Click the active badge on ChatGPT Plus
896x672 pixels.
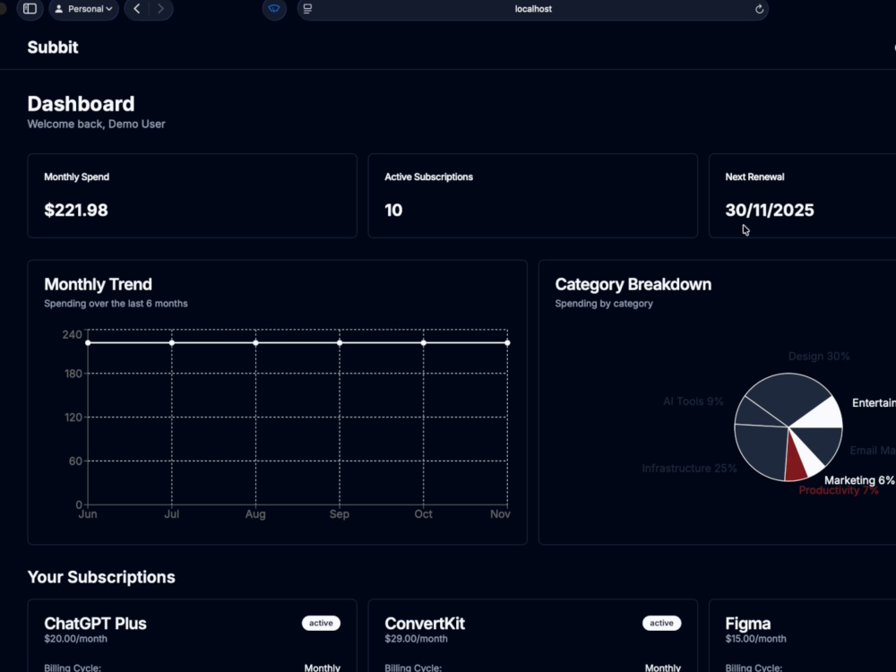click(x=321, y=623)
